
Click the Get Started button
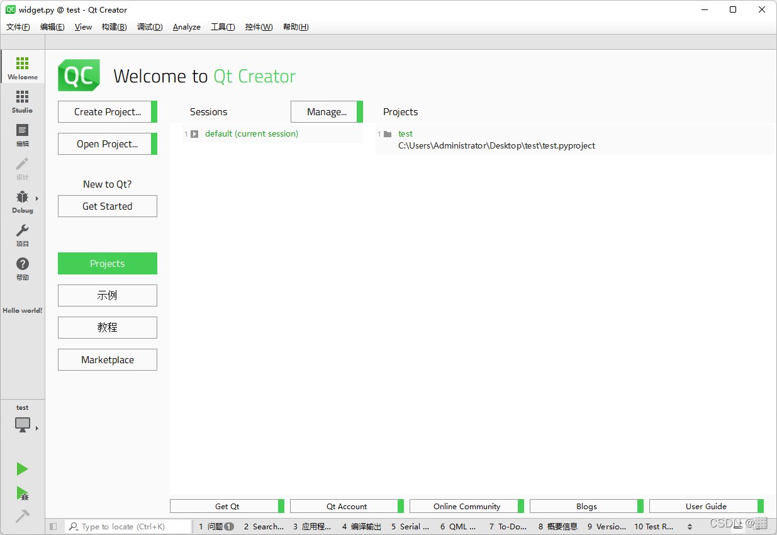point(108,206)
